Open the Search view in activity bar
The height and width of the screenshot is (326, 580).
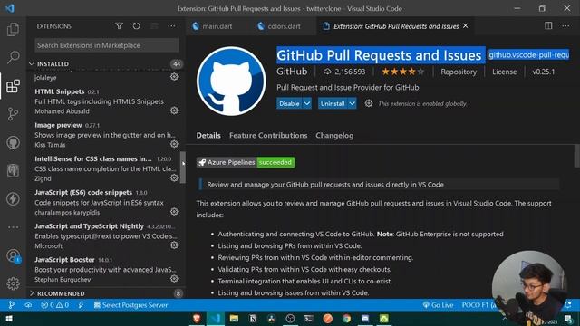tap(13, 57)
